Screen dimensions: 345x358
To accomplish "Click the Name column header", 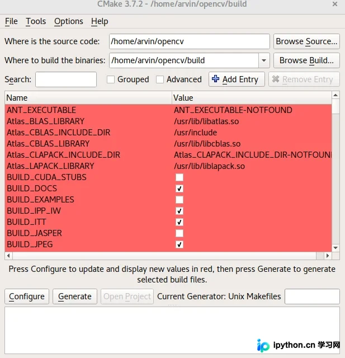I will pos(88,98).
